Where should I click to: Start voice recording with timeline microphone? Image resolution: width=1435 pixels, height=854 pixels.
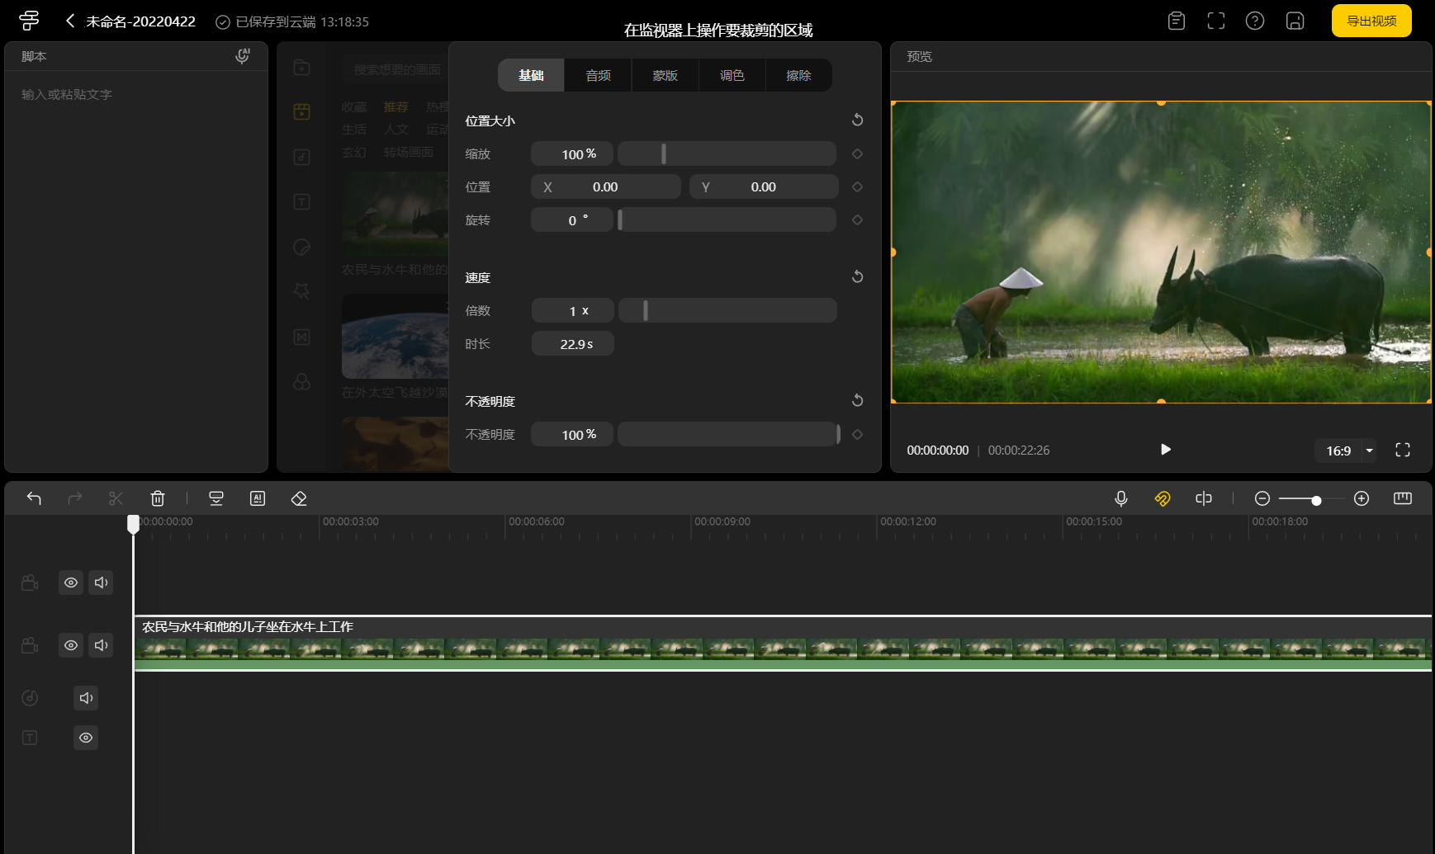coord(1121,498)
